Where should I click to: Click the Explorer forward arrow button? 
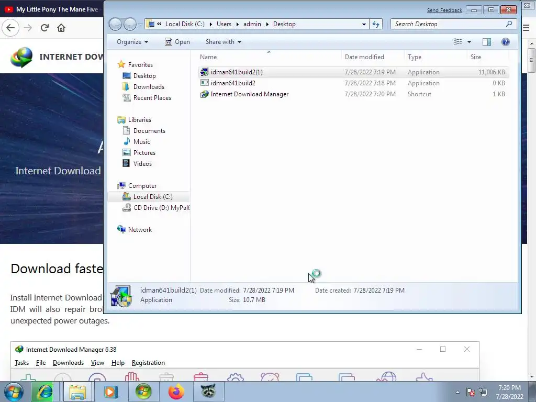click(x=130, y=24)
